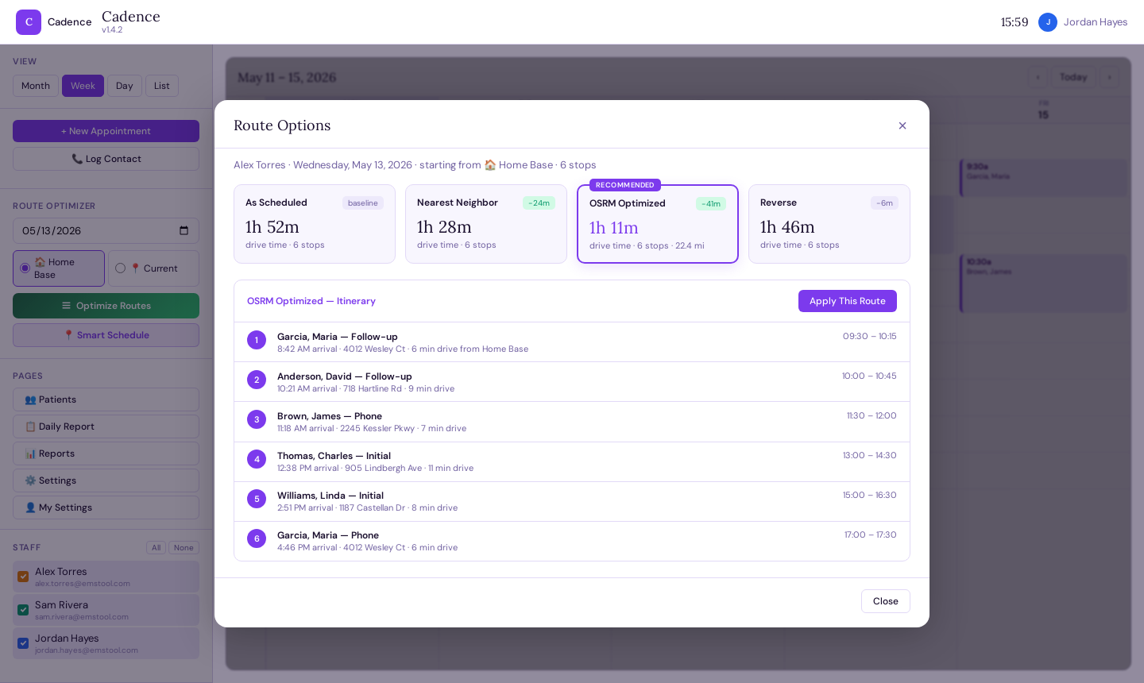Screen dimensions: 1144x683
Task: Click stop number 6 badge for Garcia, Maria Phone
Action: [x=257, y=538]
